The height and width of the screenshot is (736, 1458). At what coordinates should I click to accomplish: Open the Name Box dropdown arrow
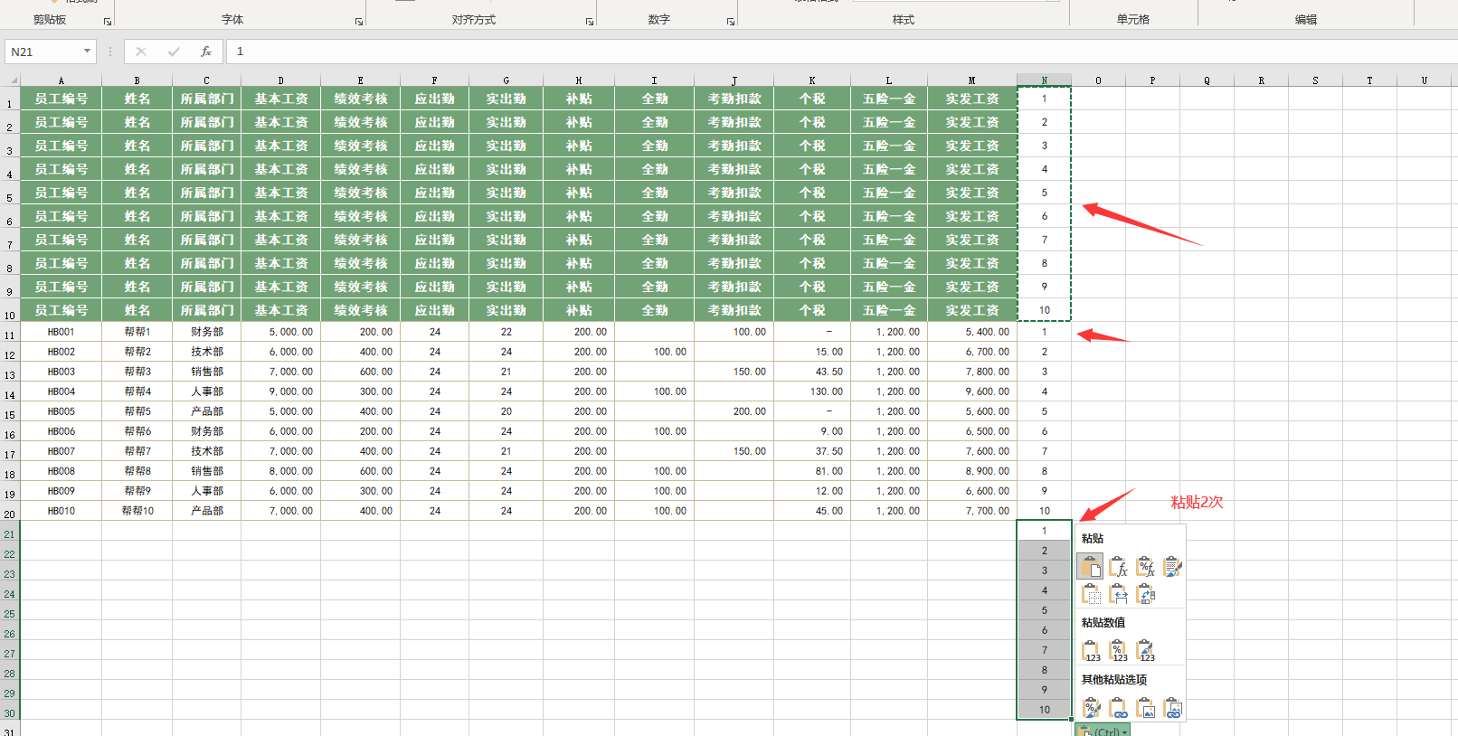87,52
